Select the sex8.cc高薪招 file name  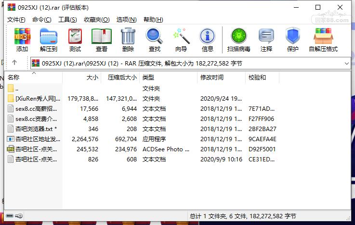click(36, 109)
